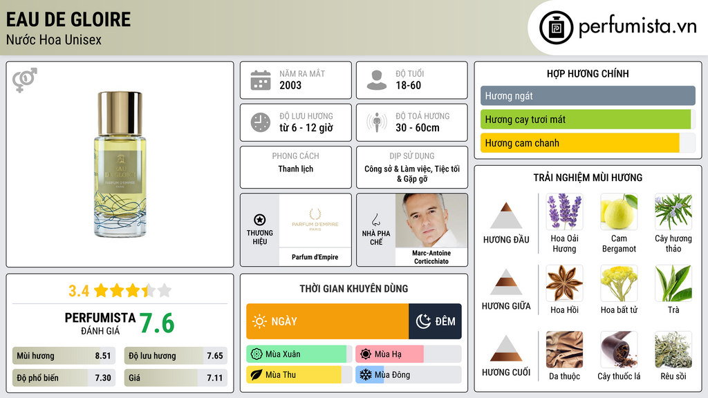
Task: Click the launch year value 2003
Action: [x=290, y=85]
